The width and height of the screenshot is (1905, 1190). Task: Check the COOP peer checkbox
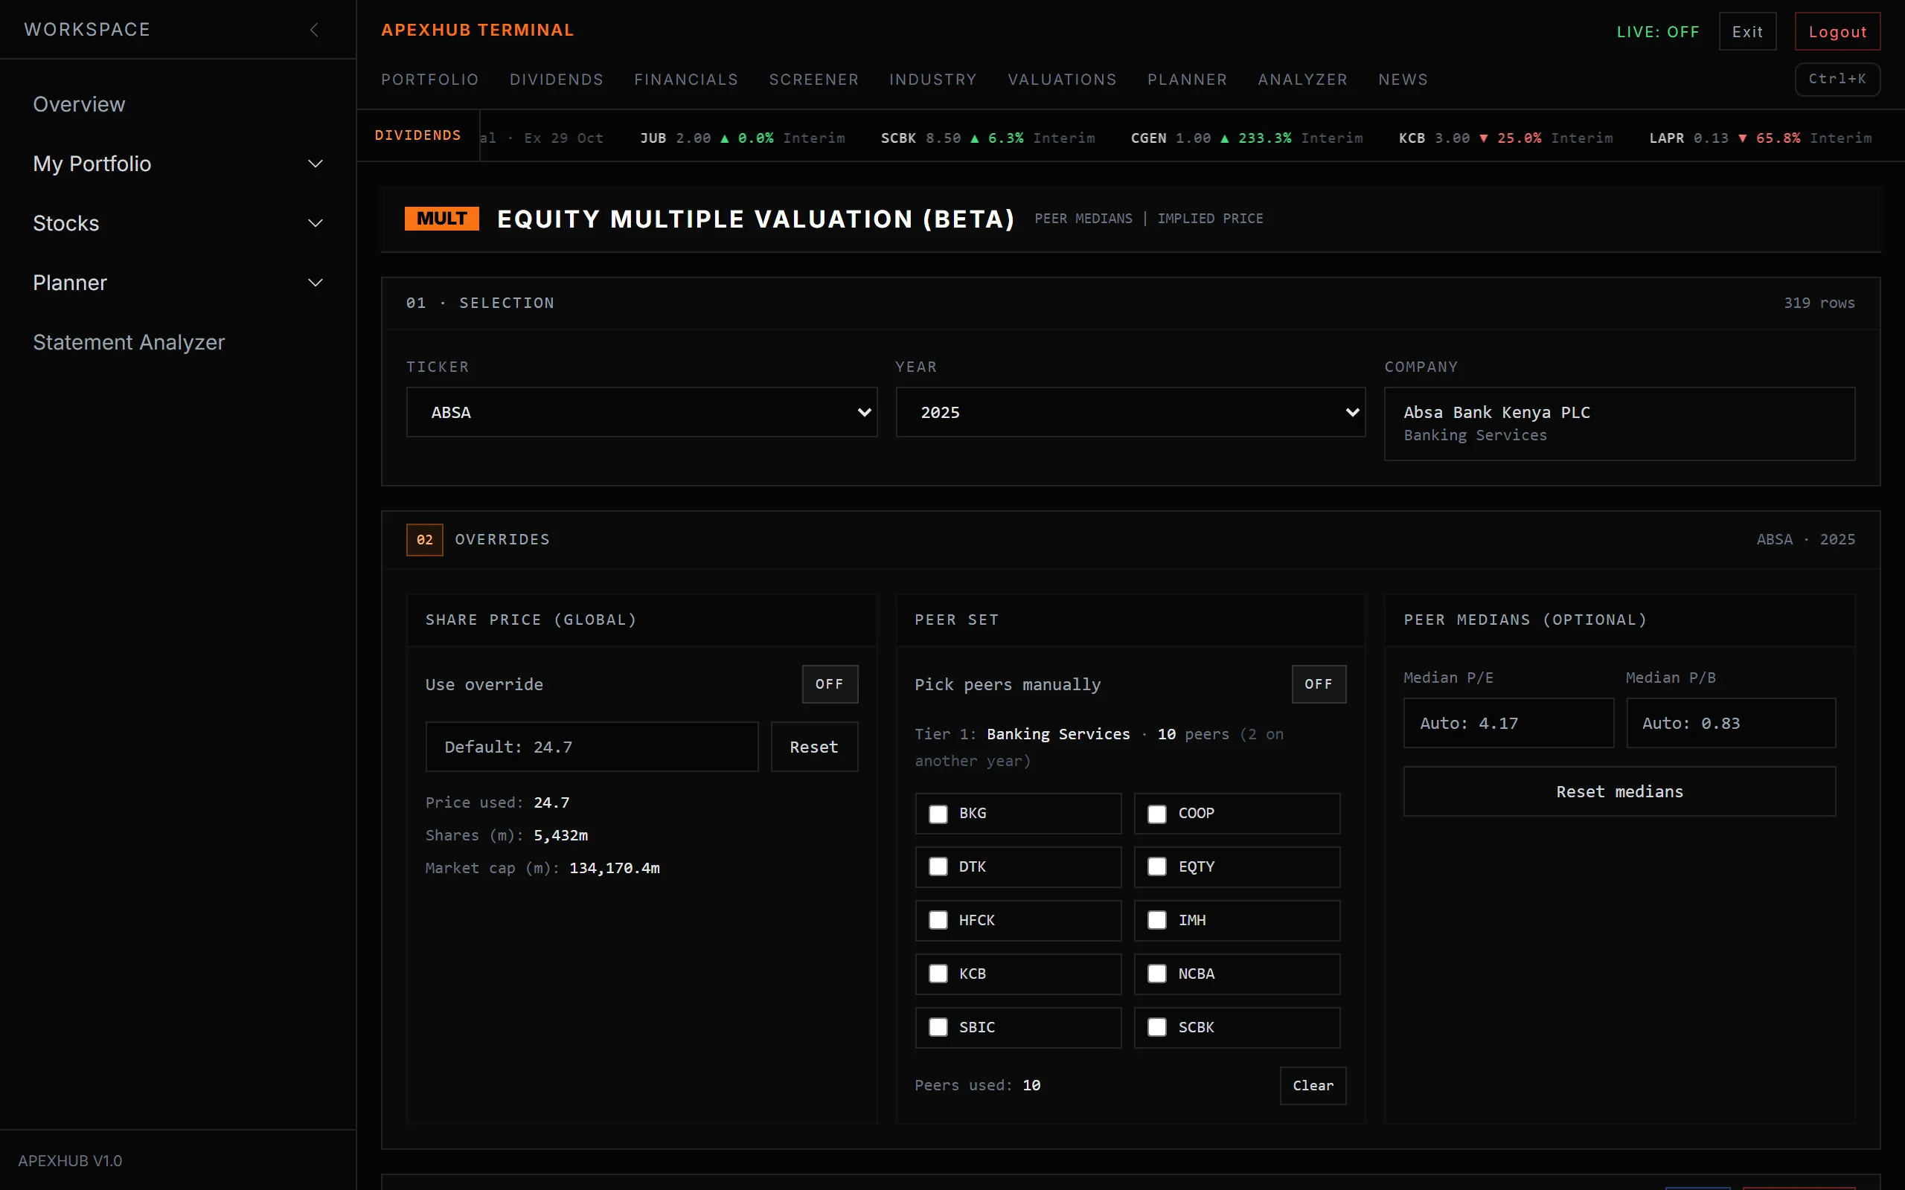click(x=1157, y=814)
